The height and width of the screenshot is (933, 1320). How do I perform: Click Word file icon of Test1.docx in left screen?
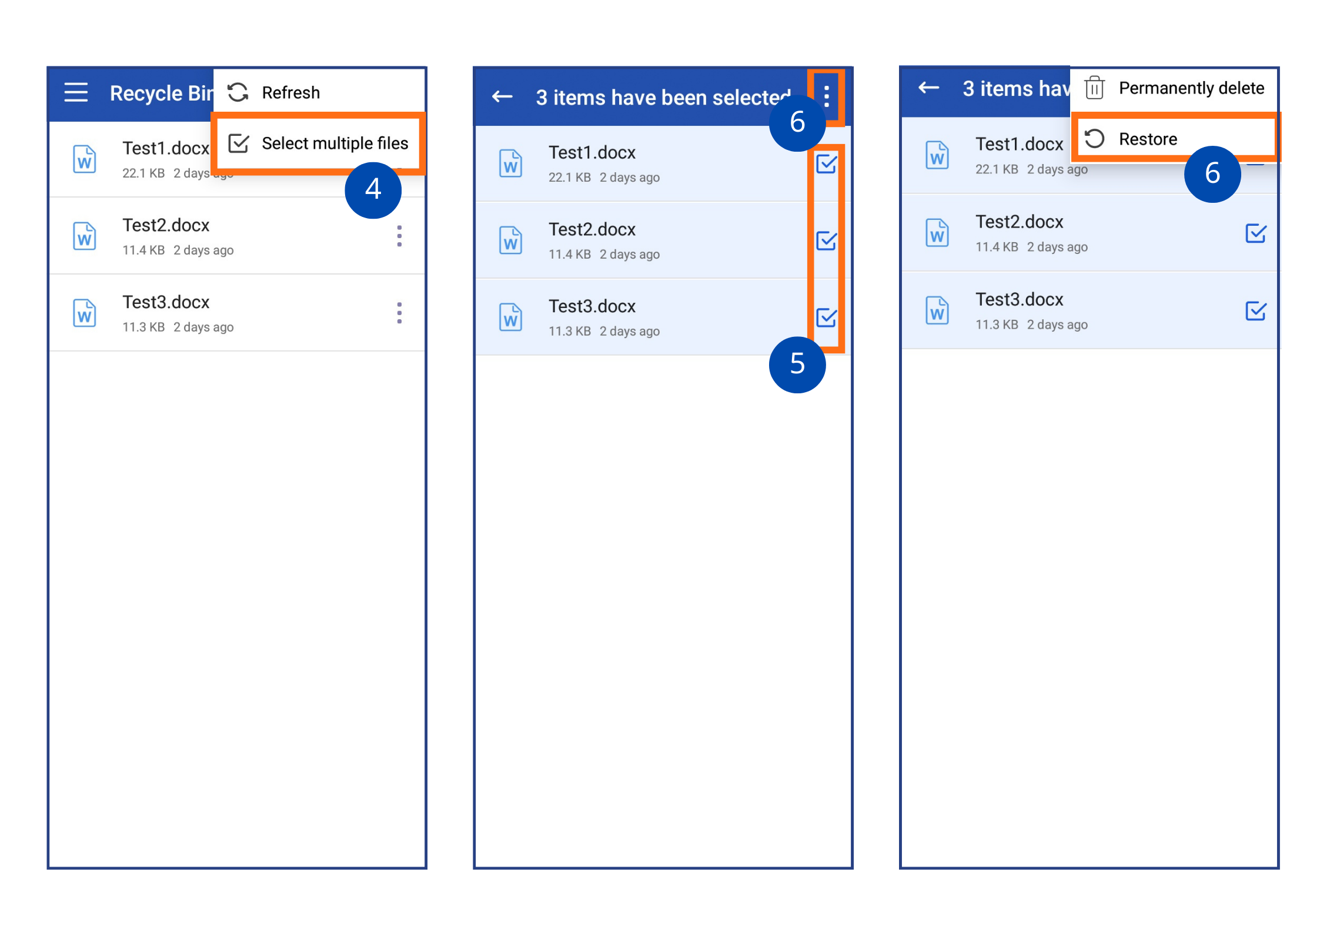coord(85,159)
